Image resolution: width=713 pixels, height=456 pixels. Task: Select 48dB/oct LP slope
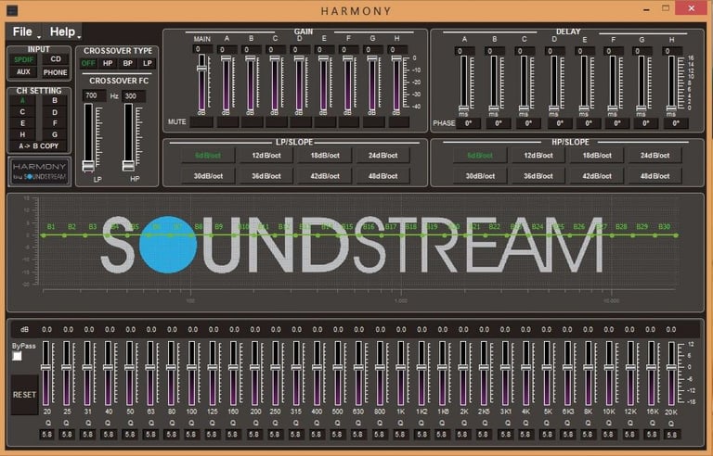382,176
